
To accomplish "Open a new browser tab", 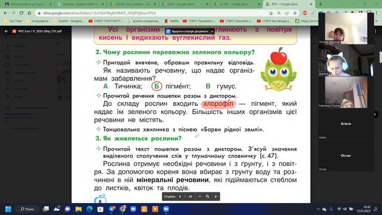I will coord(321,4).
